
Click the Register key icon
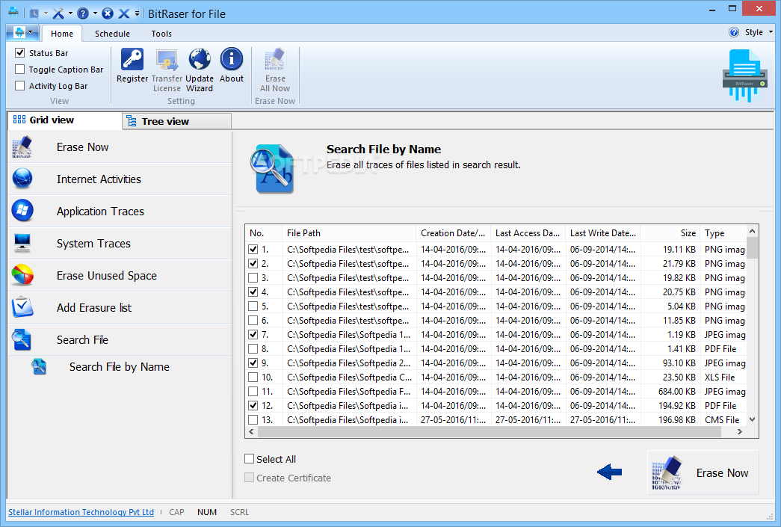click(132, 59)
